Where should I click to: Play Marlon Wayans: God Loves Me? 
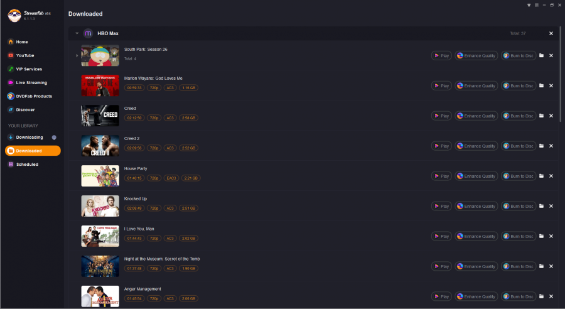(x=441, y=86)
